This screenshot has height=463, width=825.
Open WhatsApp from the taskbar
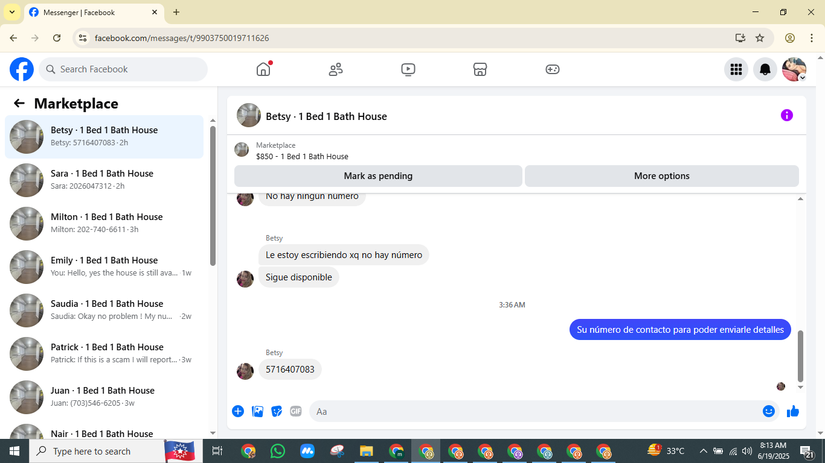278,451
